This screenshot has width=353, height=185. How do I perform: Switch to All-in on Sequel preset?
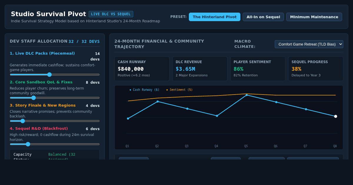(263, 17)
